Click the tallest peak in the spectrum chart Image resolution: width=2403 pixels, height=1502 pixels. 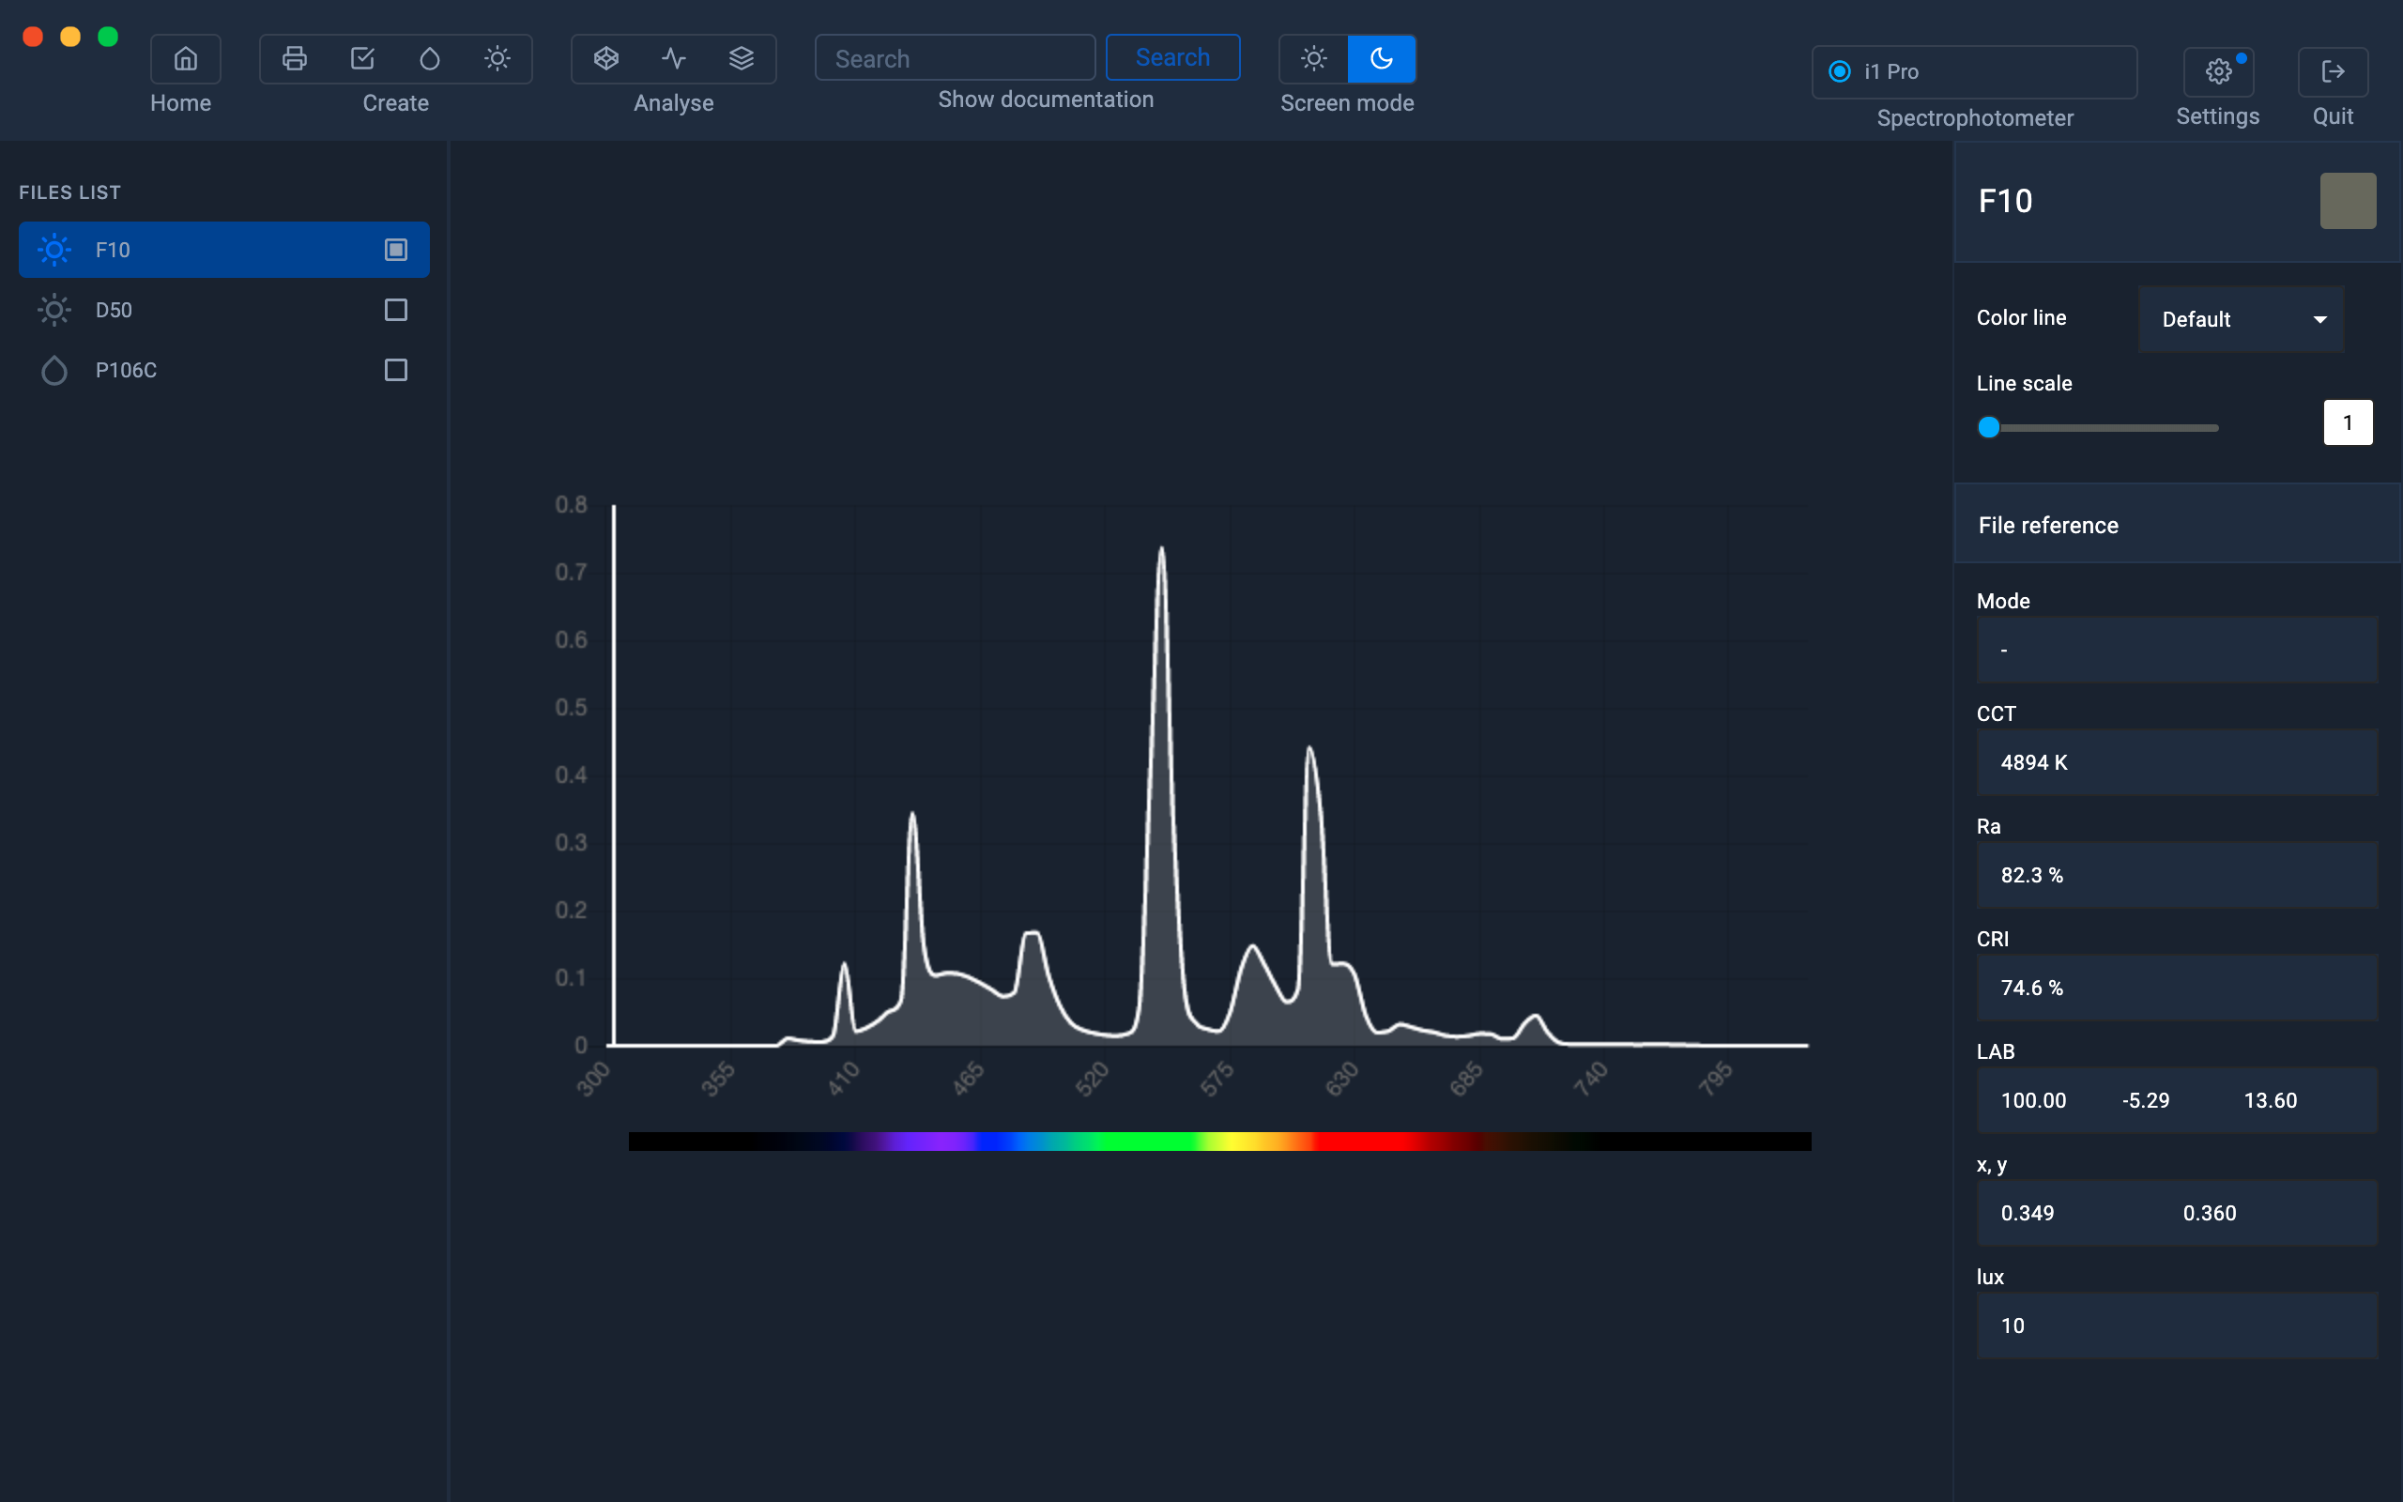(1161, 549)
